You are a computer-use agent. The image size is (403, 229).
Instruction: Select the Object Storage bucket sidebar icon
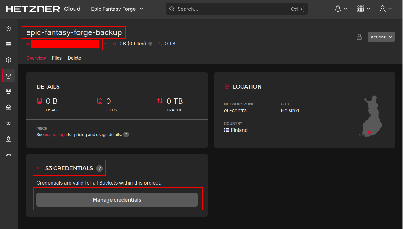(9, 76)
